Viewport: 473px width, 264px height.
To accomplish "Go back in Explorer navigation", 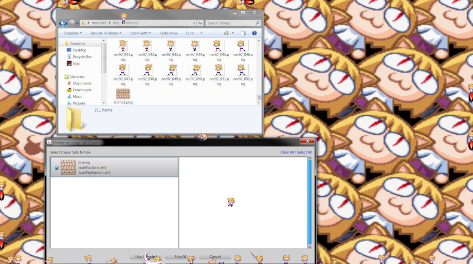I will pos(63,23).
